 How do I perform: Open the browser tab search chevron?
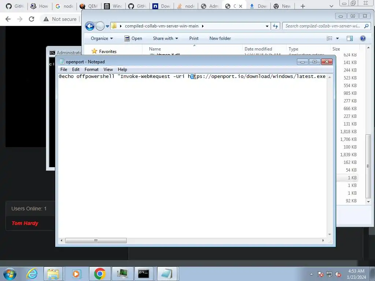point(331,6)
